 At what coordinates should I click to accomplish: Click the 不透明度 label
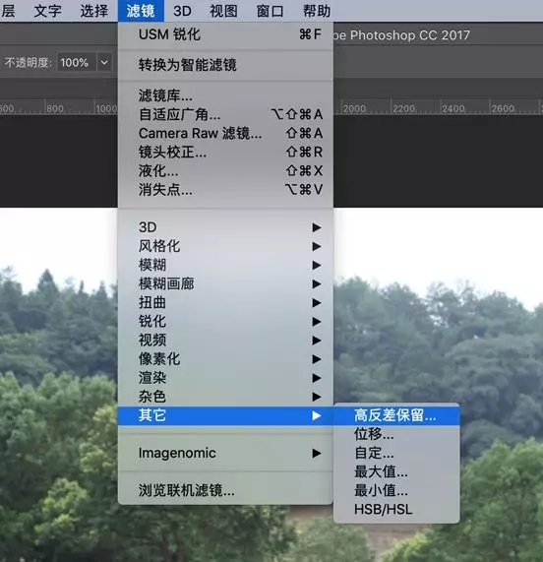tap(29, 63)
